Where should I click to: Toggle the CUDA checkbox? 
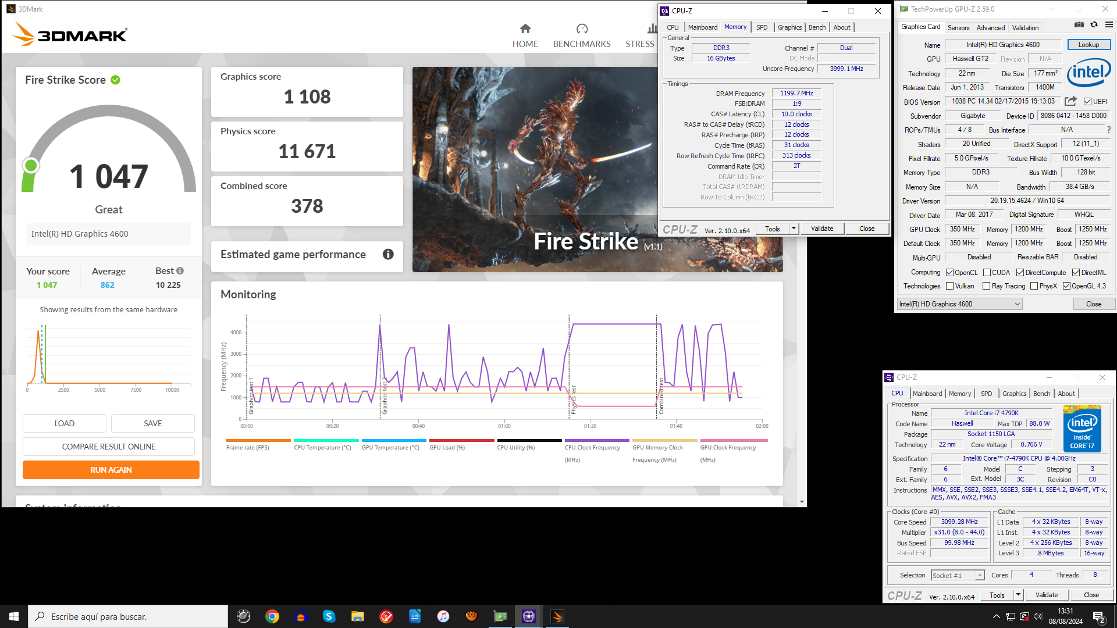pyautogui.click(x=987, y=273)
